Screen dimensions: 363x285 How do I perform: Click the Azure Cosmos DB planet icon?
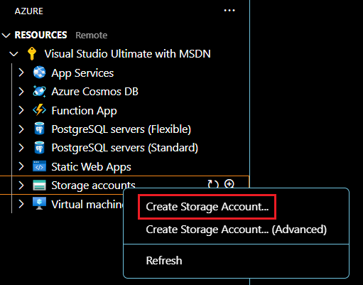click(39, 91)
